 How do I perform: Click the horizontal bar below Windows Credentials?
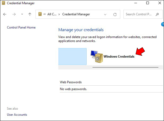[x=125, y=67]
